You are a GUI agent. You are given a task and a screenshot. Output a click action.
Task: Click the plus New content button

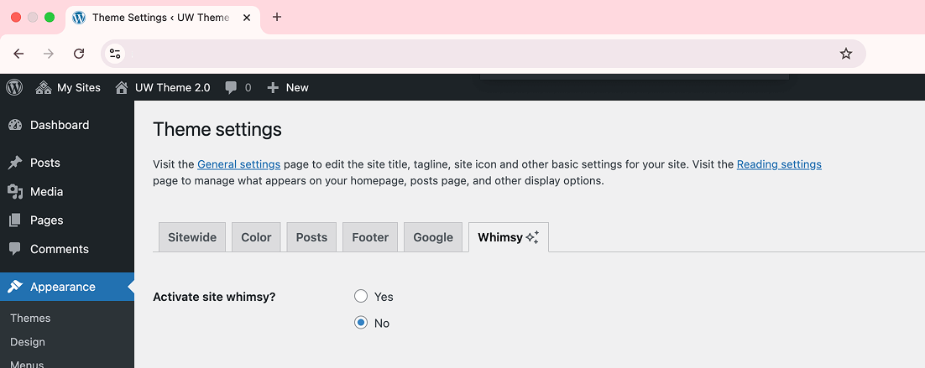(x=287, y=87)
